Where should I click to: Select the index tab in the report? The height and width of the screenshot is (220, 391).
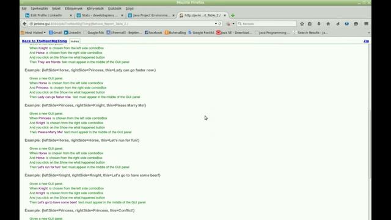click(x=75, y=41)
